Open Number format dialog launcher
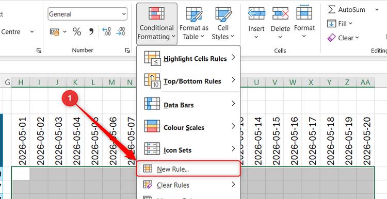 (x=127, y=51)
